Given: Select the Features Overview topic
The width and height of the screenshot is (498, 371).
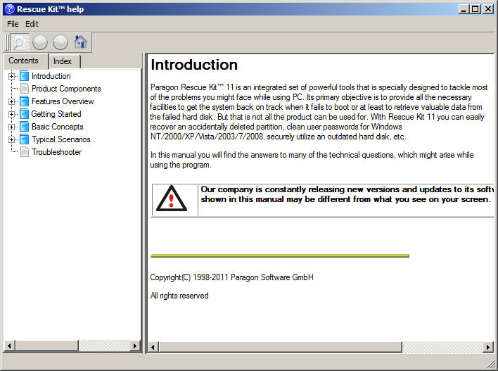Looking at the screenshot, I should pyautogui.click(x=63, y=101).
